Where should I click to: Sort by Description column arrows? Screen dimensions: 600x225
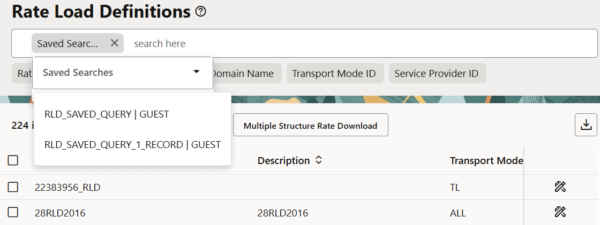(318, 161)
